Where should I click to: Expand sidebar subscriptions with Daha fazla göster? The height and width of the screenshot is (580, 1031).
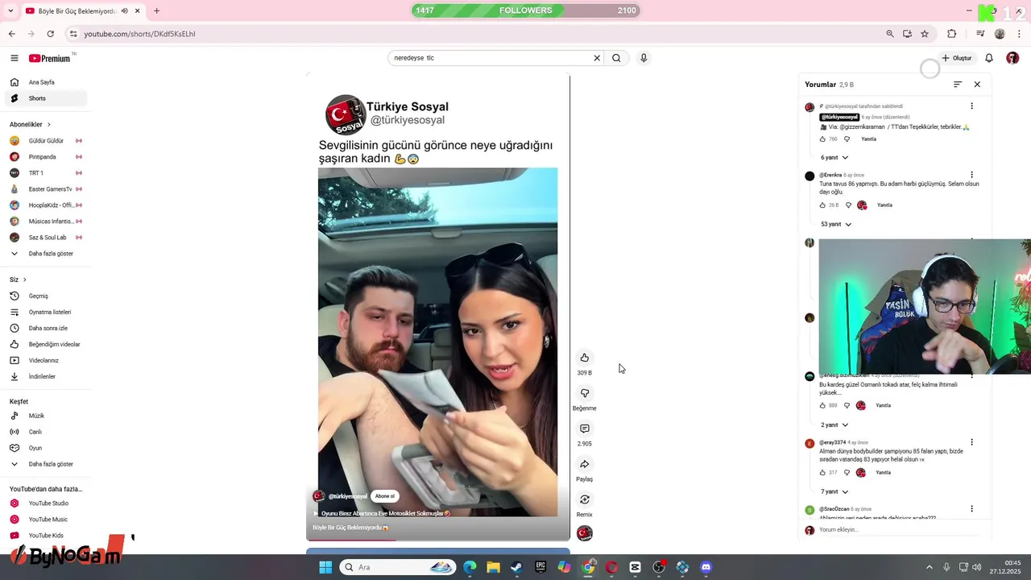pyautogui.click(x=46, y=254)
